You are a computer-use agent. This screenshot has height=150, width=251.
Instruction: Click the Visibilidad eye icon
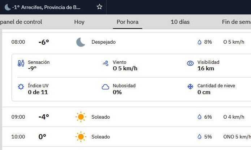click(190, 63)
